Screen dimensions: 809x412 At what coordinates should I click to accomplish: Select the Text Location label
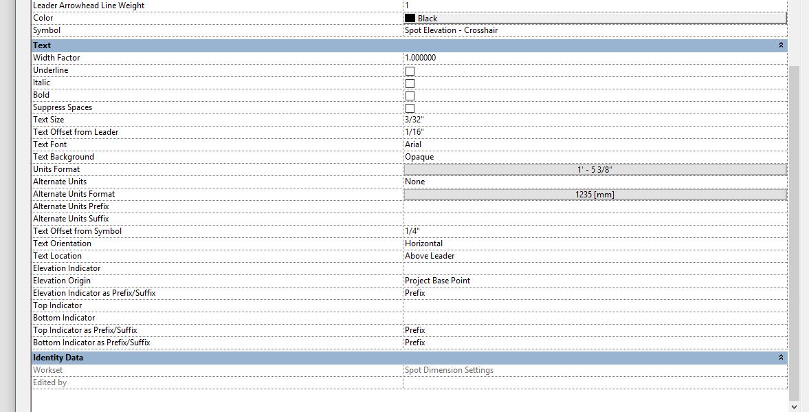point(57,256)
